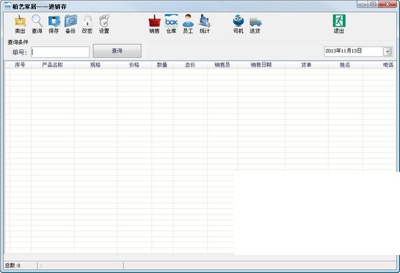This screenshot has height=273, width=400.
Task: Sort by the 产品名称 column header
Action: point(53,65)
